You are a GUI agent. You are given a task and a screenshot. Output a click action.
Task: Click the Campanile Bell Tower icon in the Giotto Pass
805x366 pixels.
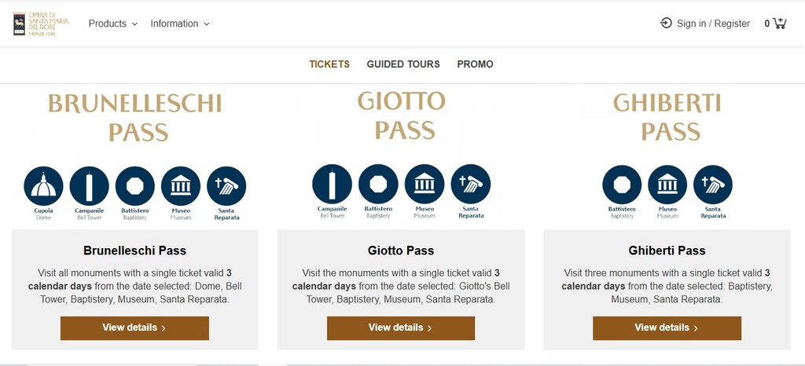pyautogui.click(x=333, y=184)
